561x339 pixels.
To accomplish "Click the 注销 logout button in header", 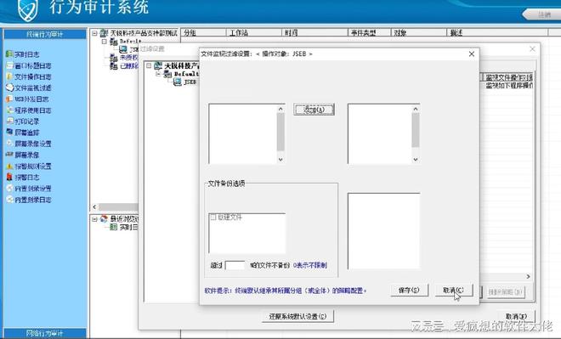I will point(543,14).
